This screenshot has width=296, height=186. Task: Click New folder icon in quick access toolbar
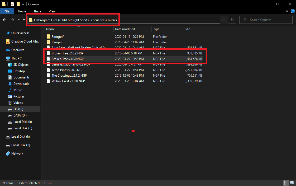coord(18,4)
